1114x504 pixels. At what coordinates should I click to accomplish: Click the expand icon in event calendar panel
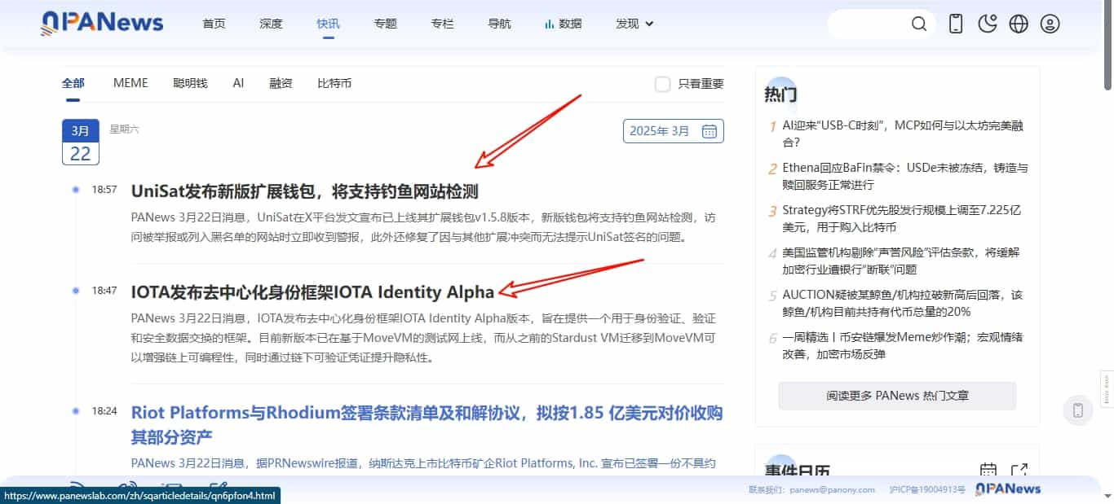tap(1019, 471)
